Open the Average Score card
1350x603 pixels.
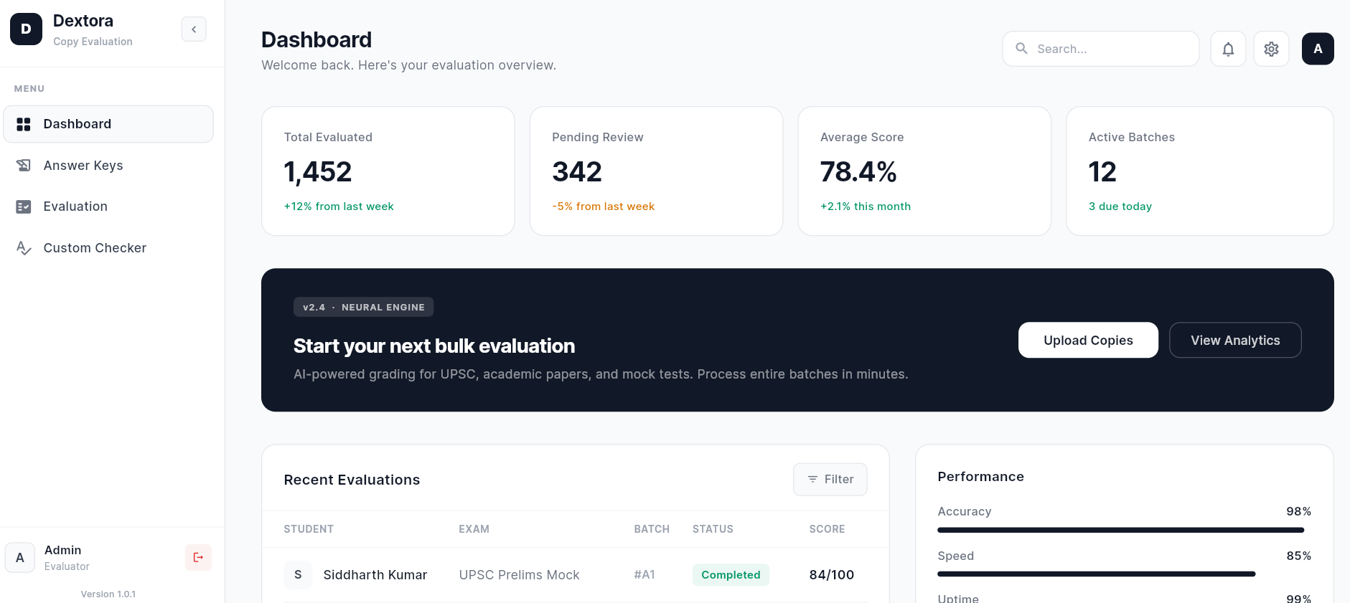(x=924, y=171)
